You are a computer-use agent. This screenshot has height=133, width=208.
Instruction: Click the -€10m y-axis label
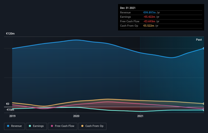point(10,110)
